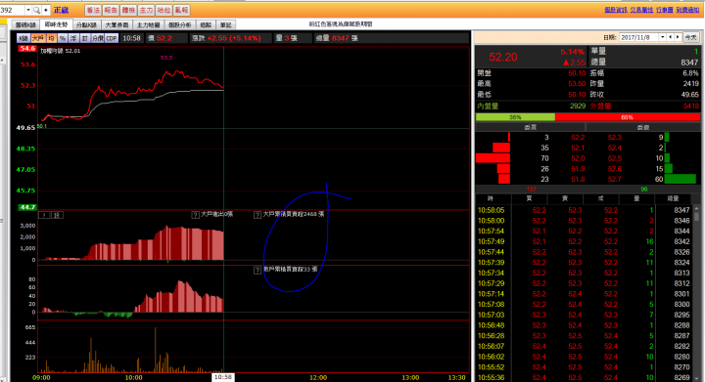This screenshot has width=705, height=382.
Task: Click the 亂報 toolbar button
Action: [182, 10]
